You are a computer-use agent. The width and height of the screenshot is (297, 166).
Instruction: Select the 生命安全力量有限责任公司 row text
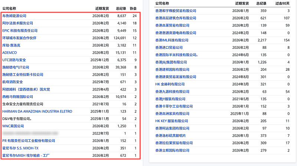pyautogui.click(x=23, y=104)
